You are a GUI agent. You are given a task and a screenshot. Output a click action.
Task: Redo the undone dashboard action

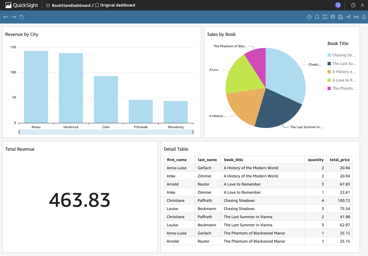(x=13, y=17)
